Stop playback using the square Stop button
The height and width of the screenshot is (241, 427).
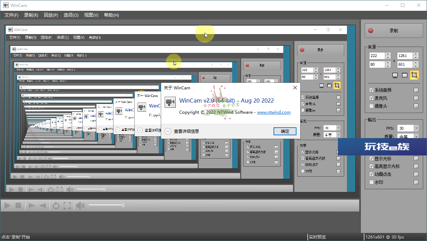tap(18, 206)
